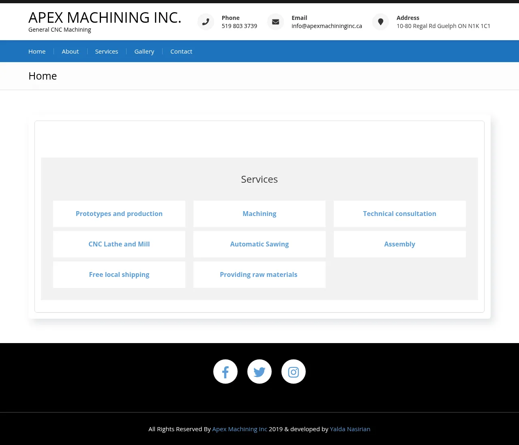This screenshot has width=519, height=445.
Task: Go to Home in navigation bar
Action: point(37,52)
